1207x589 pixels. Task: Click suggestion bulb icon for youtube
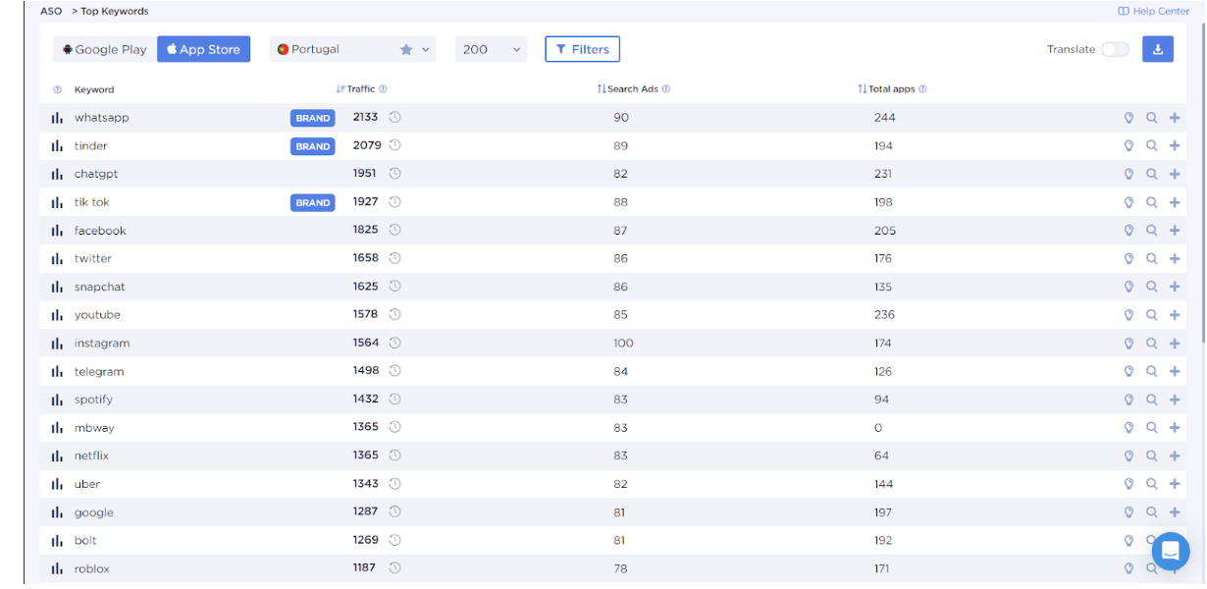click(1128, 315)
